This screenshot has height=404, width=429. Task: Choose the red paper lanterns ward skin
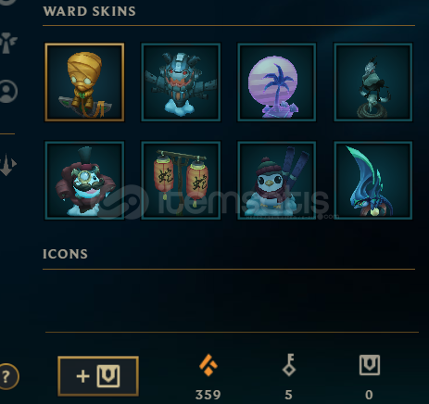click(x=181, y=181)
